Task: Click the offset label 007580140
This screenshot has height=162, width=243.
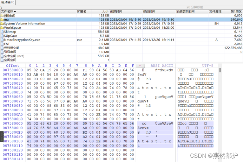Action: coord(13,159)
